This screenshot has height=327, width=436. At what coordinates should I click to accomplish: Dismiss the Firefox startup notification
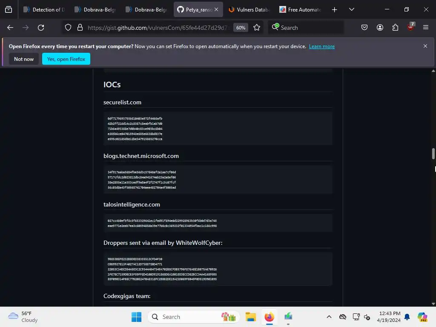coord(425,46)
